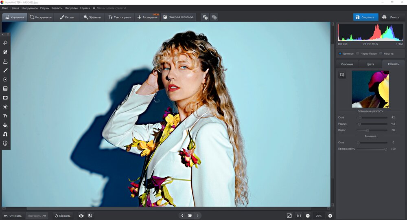This screenshot has height=220, width=407.
Task: Click the Сохранить button
Action: (x=365, y=17)
